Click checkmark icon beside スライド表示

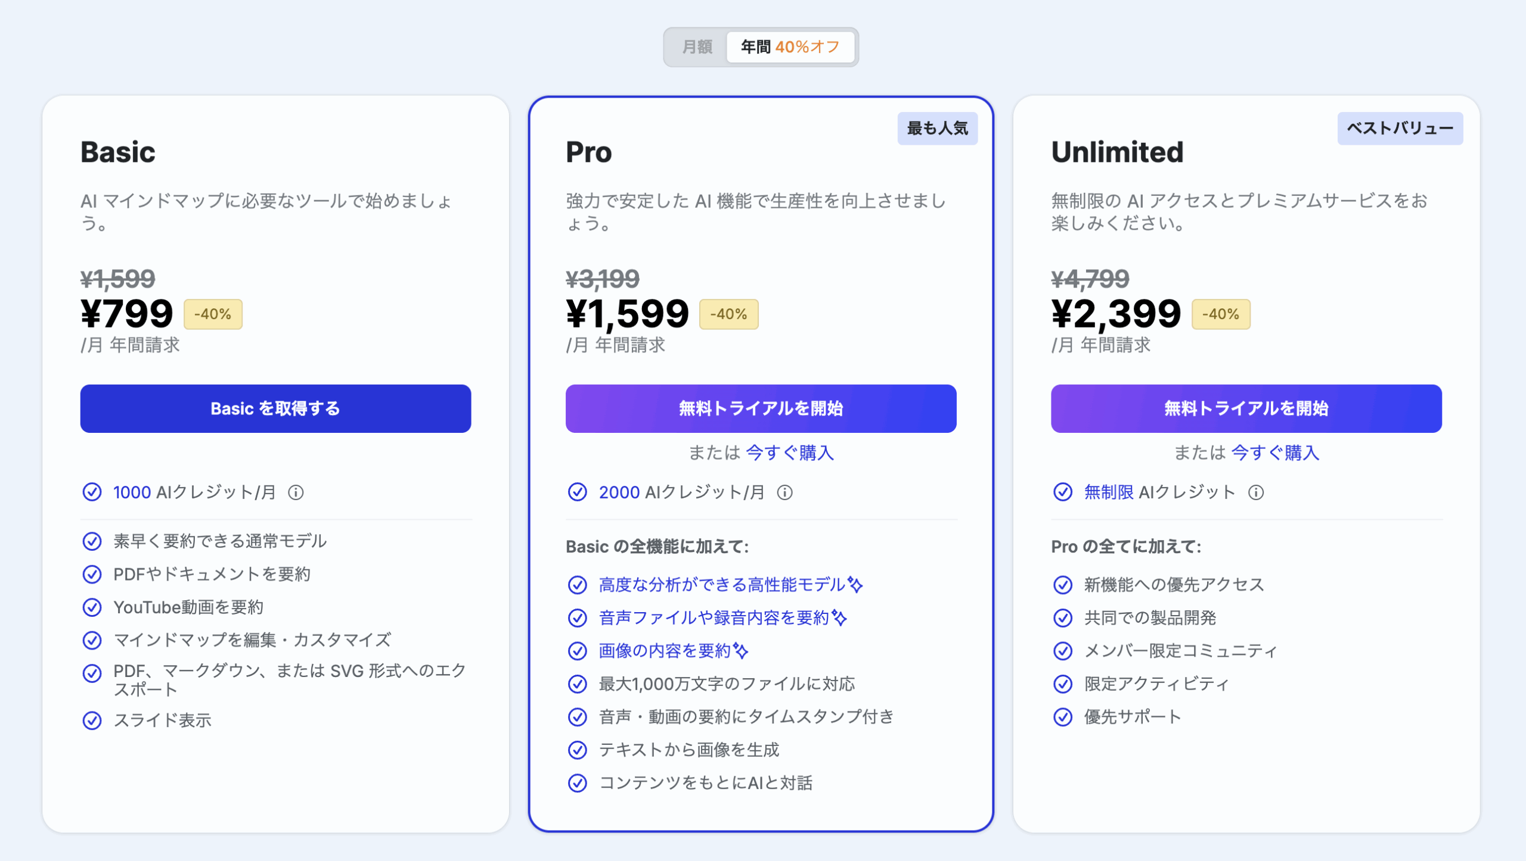pos(92,720)
